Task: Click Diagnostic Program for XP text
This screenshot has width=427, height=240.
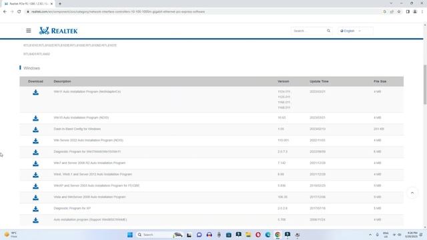Action: pos(72,208)
